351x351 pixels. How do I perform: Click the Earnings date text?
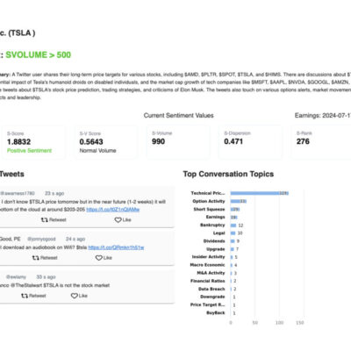323,116
